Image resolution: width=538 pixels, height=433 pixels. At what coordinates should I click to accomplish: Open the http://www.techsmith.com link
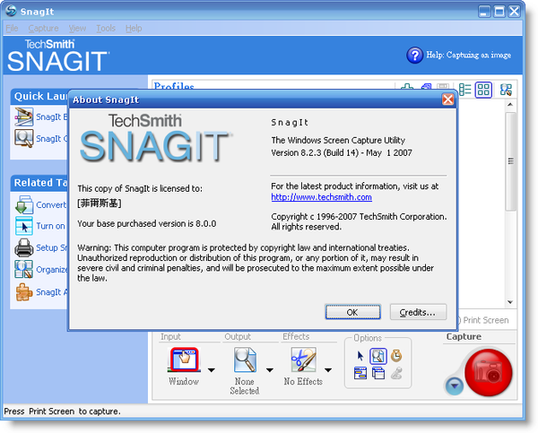321,197
